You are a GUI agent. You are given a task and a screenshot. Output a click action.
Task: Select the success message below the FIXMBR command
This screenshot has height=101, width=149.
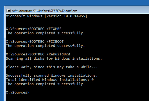pyautogui.click(x=45, y=33)
